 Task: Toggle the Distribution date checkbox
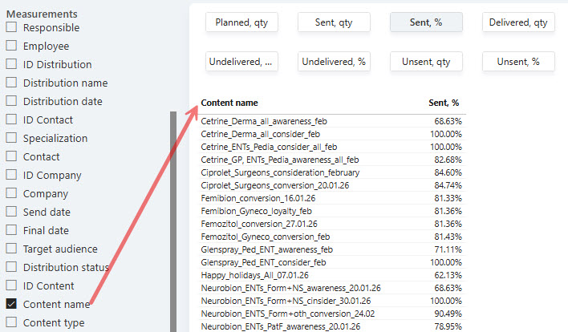(x=11, y=101)
